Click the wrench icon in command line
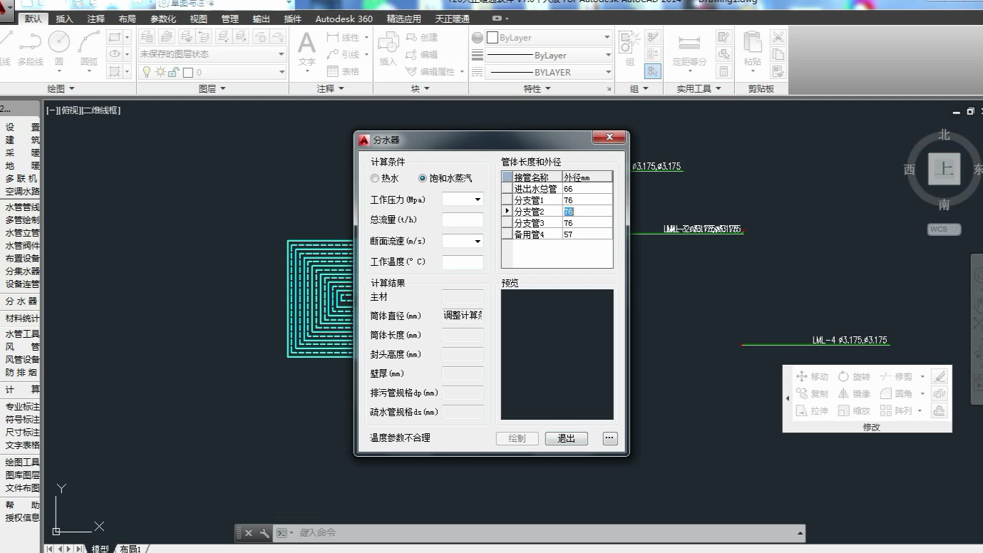 264,533
